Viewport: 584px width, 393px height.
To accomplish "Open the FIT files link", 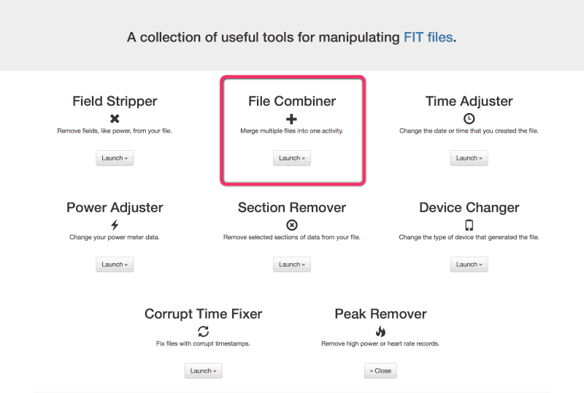I will pyautogui.click(x=429, y=37).
